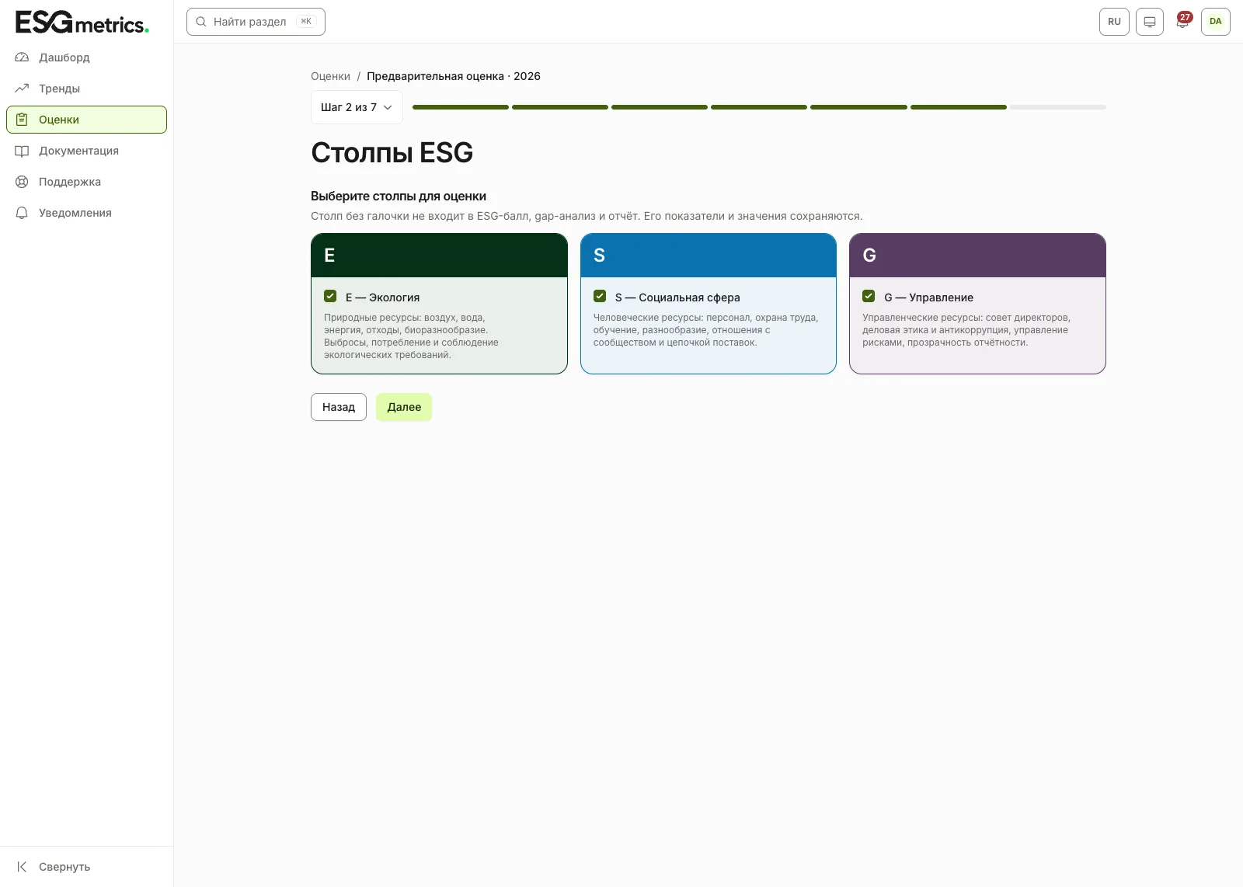The width and height of the screenshot is (1243, 887).
Task: Open Документация page
Action: pos(86,151)
